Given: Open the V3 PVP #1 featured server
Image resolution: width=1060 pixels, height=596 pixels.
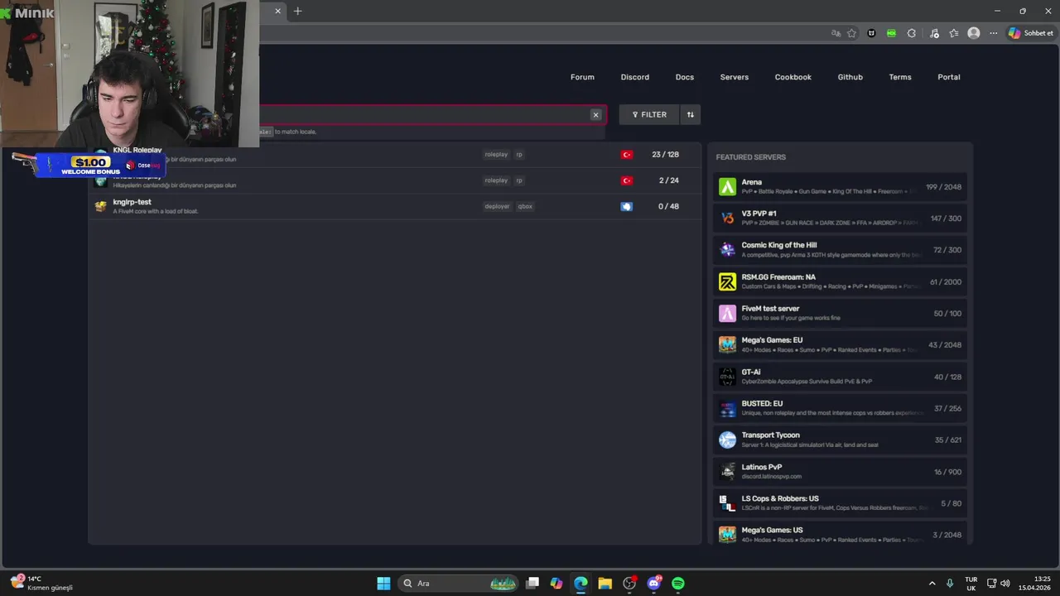Looking at the screenshot, I should point(840,219).
